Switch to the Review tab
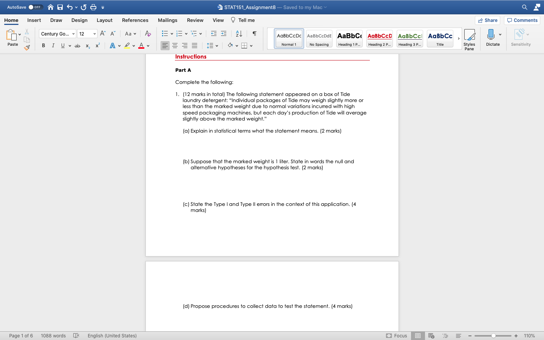Screen dimensions: 544x340 click(x=195, y=20)
